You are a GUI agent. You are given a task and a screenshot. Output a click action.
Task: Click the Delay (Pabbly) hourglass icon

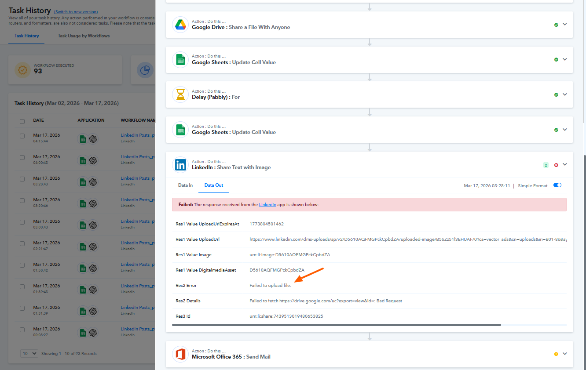coord(180,94)
